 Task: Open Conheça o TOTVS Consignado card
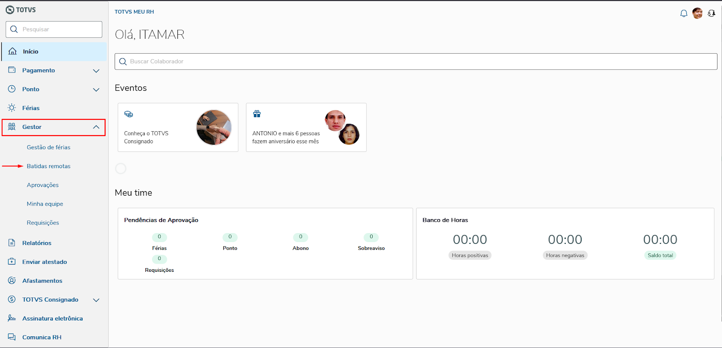[x=178, y=127]
